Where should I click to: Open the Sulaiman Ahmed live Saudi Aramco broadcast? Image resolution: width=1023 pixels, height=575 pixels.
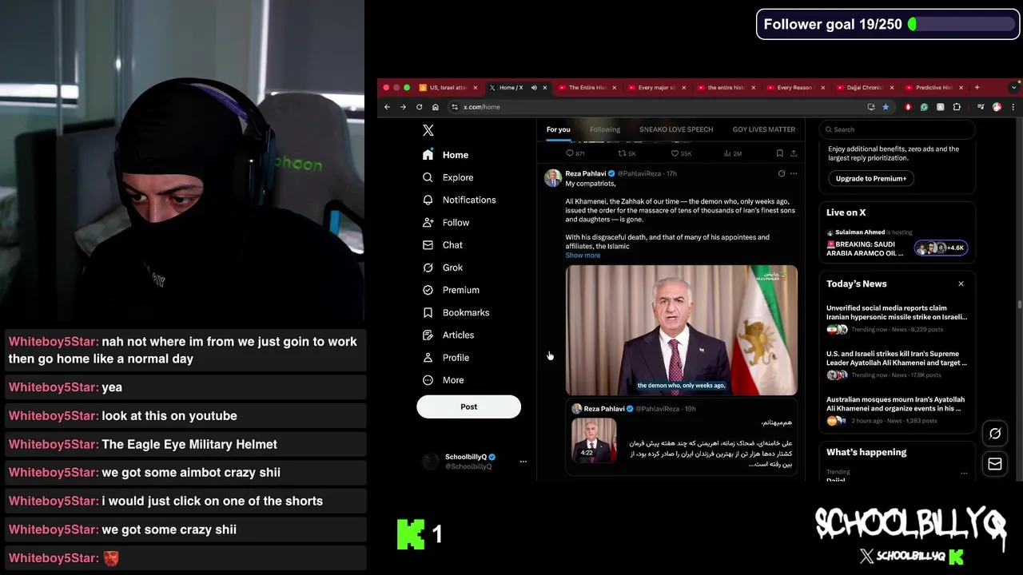click(x=897, y=244)
